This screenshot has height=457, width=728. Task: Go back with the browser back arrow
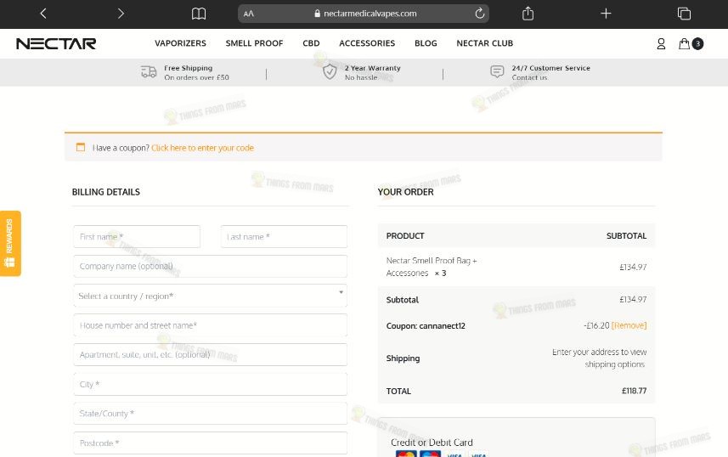tap(43, 14)
